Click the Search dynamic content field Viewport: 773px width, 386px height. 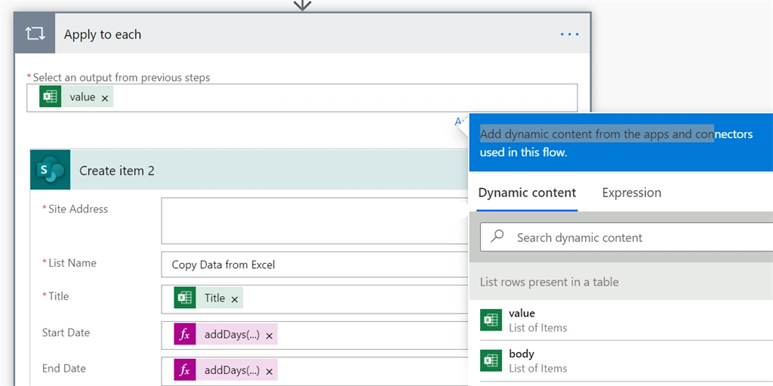click(626, 237)
